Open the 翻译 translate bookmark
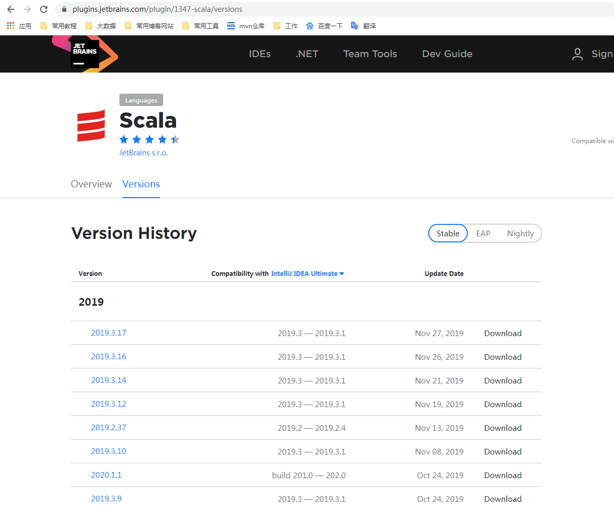Viewport: 614px width, 508px height. coord(364,26)
